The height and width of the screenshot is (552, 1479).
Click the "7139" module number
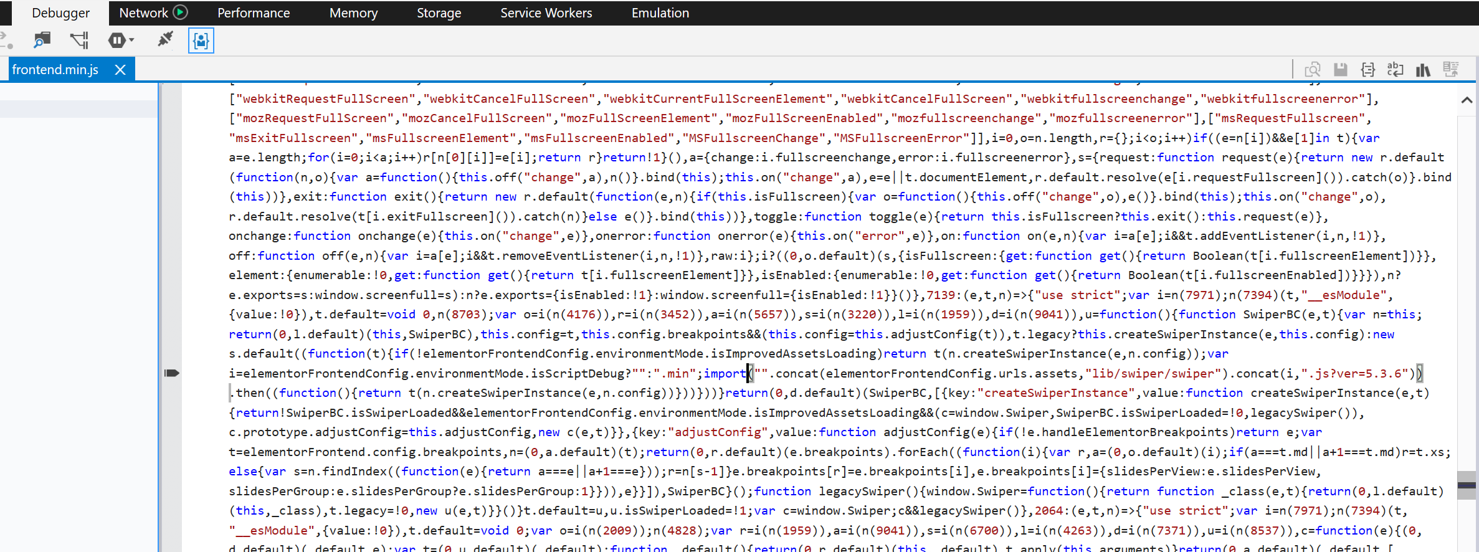coord(941,295)
